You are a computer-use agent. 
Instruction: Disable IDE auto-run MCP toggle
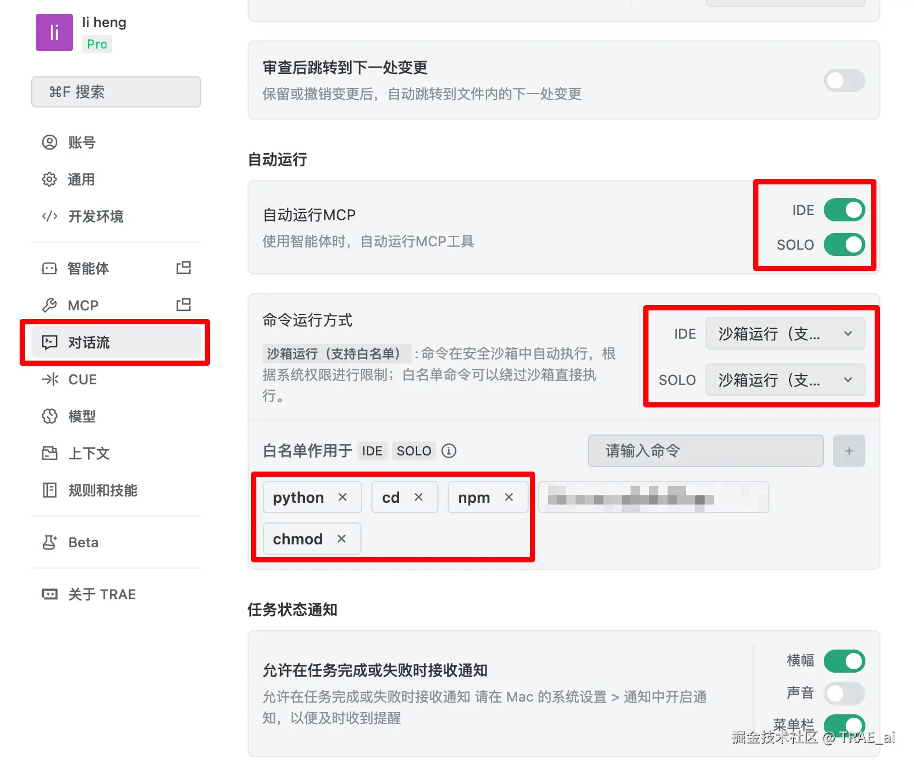845,210
